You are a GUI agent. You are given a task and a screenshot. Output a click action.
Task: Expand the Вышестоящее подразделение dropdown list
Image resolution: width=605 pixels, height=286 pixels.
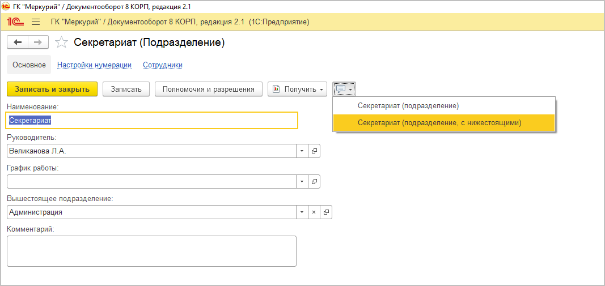pos(302,212)
